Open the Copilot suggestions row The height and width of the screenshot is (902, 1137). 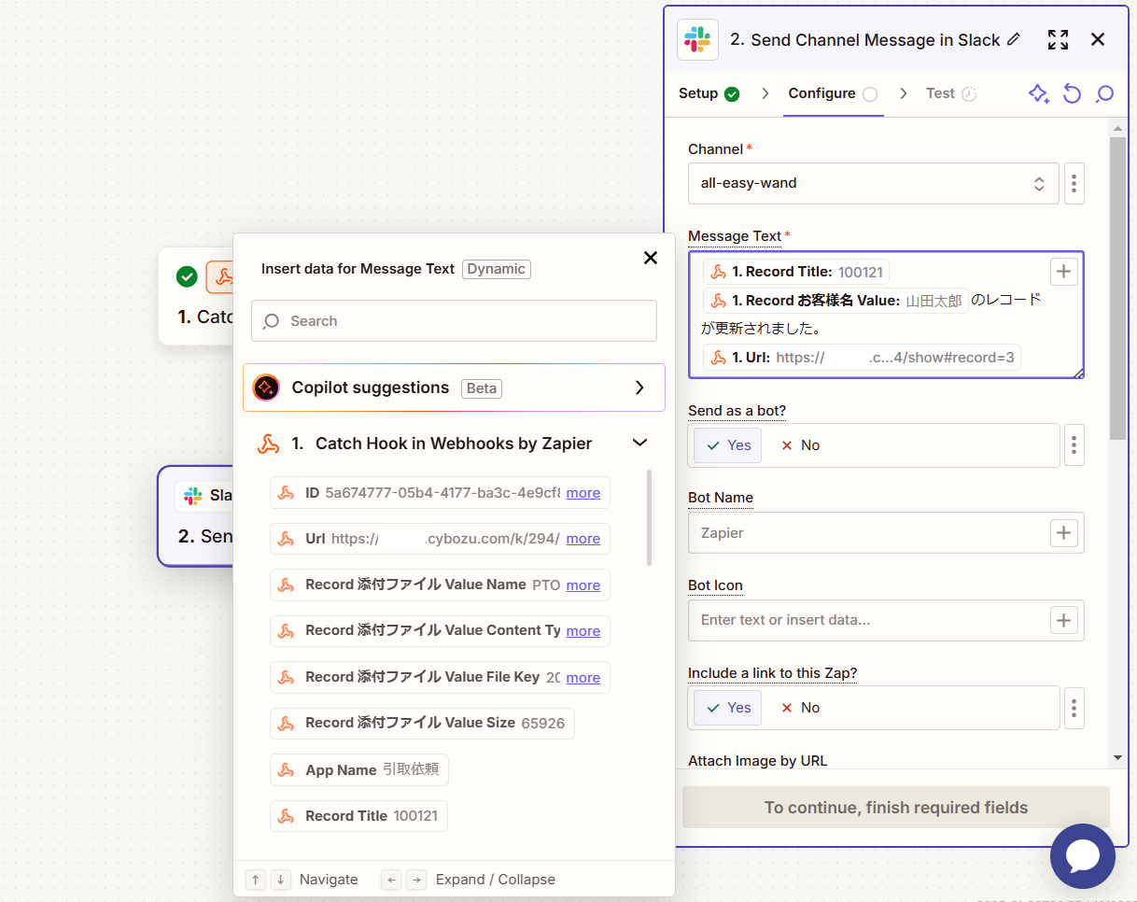pos(454,388)
